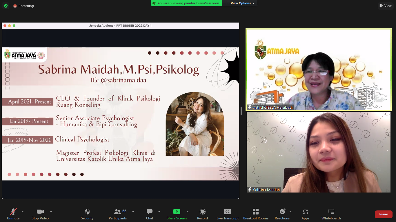396x222 pixels.
Task: Open Breakout Rooms
Action: [x=256, y=214]
